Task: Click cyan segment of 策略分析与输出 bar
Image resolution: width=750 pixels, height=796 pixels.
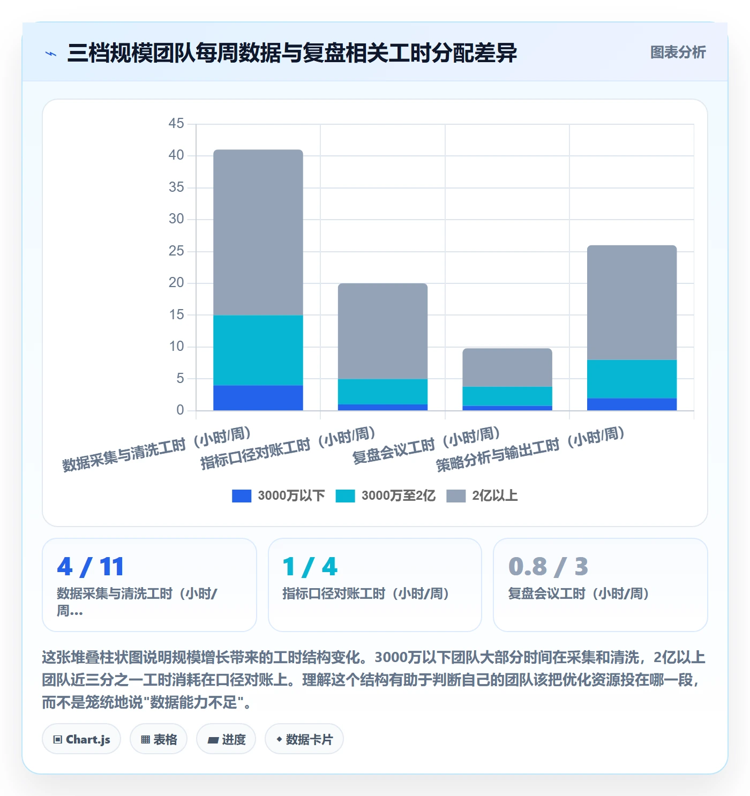Action: tap(632, 379)
